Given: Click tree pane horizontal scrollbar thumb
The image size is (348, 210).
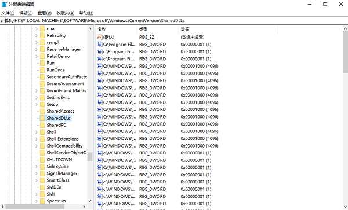Looking at the screenshot, I should (35, 207).
